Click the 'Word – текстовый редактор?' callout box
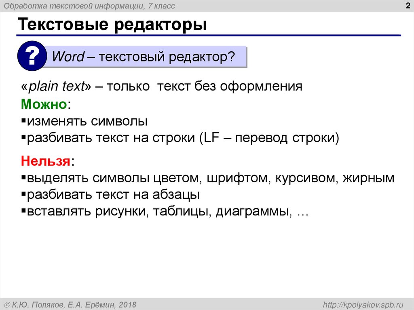This screenshot has height=310, width=414. click(x=144, y=57)
